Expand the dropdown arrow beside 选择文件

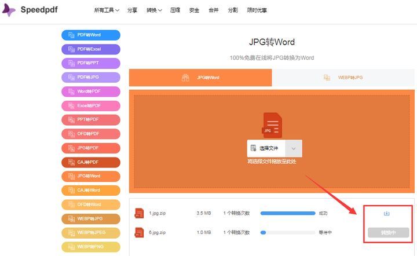tap(294, 148)
